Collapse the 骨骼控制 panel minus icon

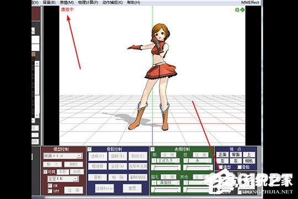89,149
